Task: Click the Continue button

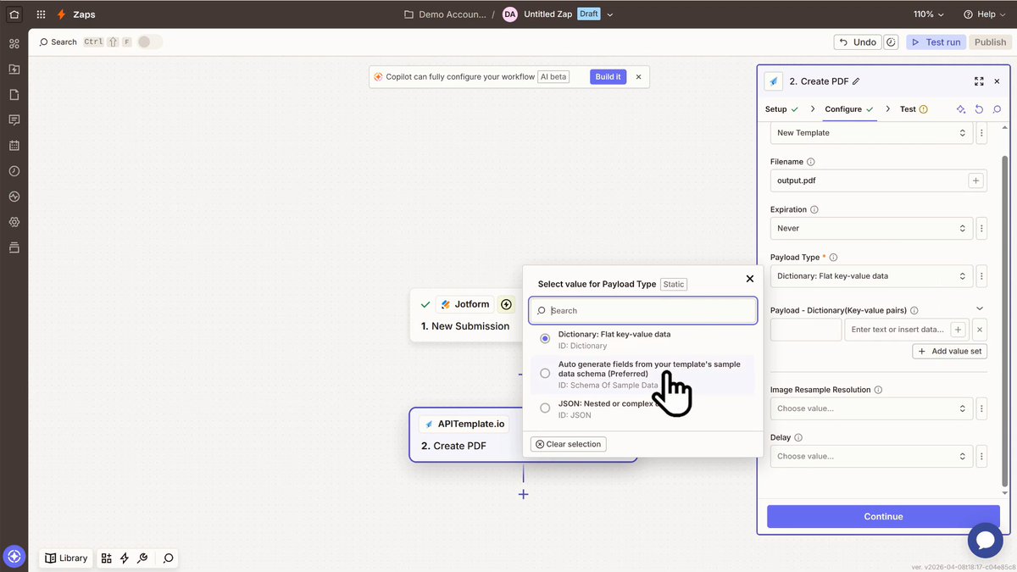Action: click(x=883, y=516)
